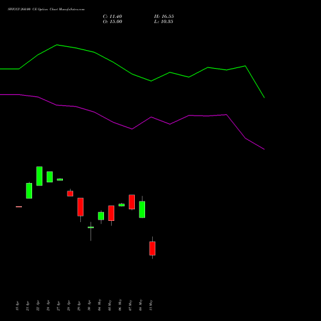Viewport: 321px width, 321px height.
Task: Select the 30 Apr date label
Action: point(89,306)
